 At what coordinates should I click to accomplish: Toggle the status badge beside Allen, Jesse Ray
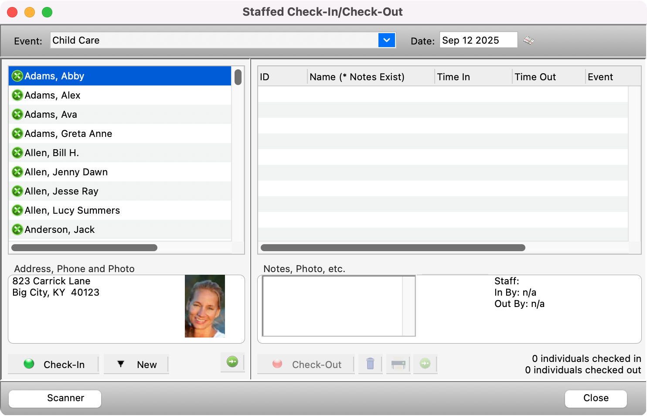click(17, 191)
